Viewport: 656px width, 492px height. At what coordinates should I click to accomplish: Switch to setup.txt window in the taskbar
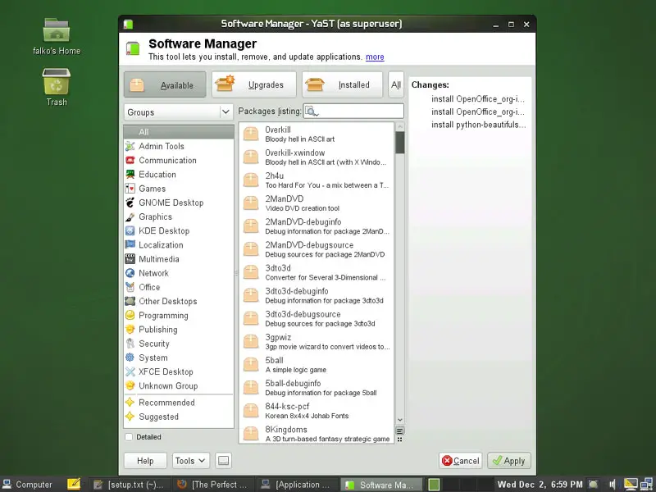click(130, 485)
